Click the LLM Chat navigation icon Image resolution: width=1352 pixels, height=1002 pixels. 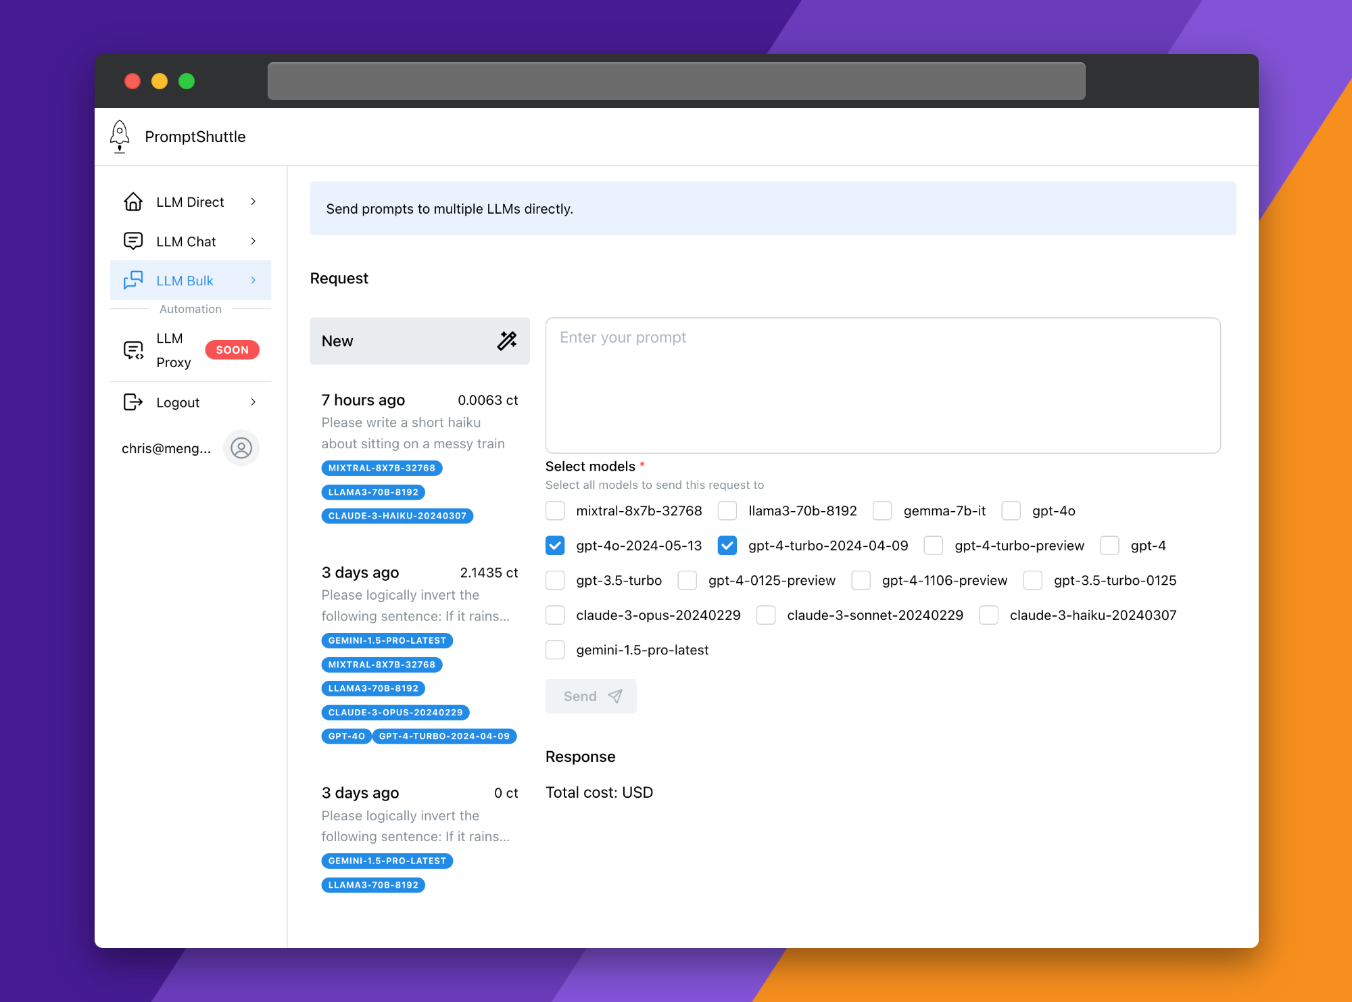[x=134, y=241]
